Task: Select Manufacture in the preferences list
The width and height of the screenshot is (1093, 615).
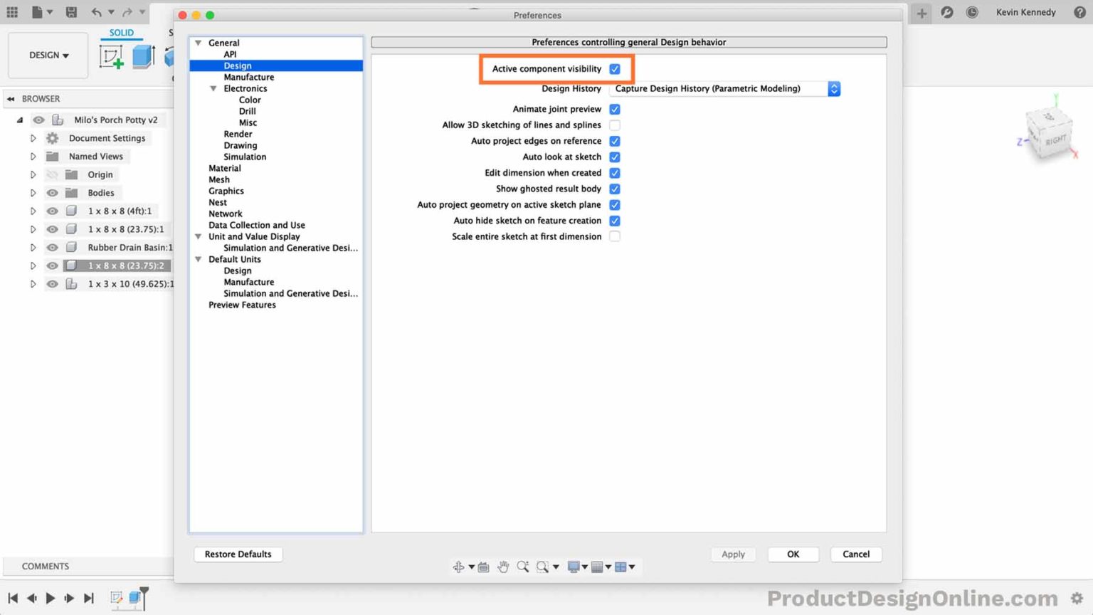Action: 248,77
